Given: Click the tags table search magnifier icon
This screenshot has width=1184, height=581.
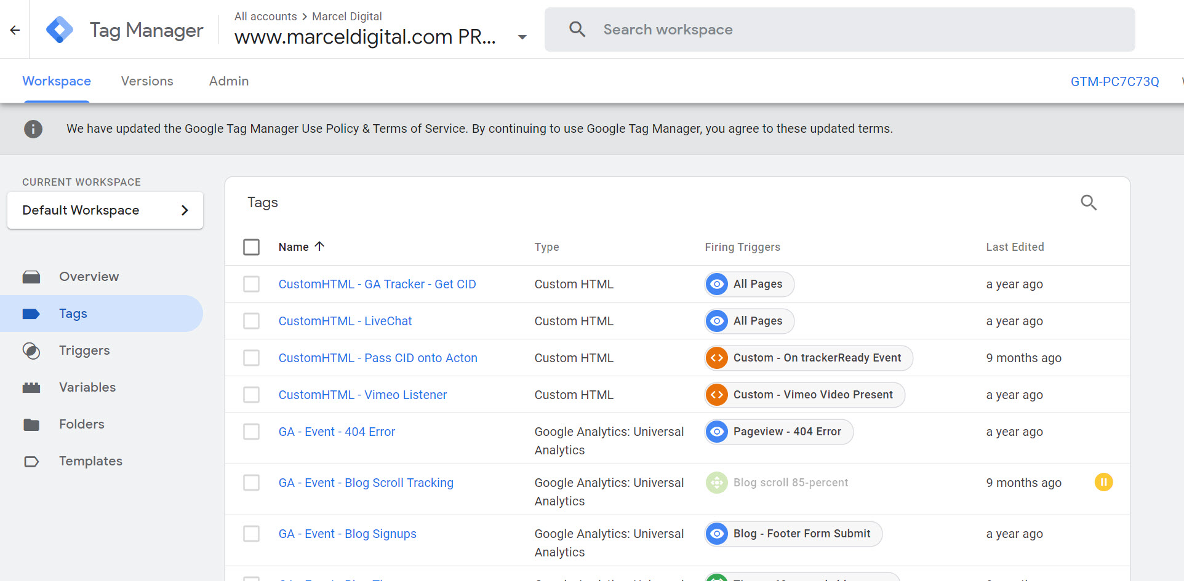Looking at the screenshot, I should (1089, 202).
